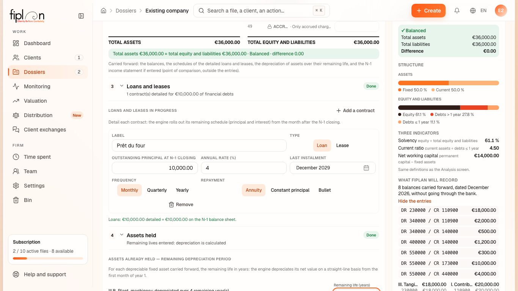Hide the entries link
This screenshot has height=291, width=518.
click(414, 201)
